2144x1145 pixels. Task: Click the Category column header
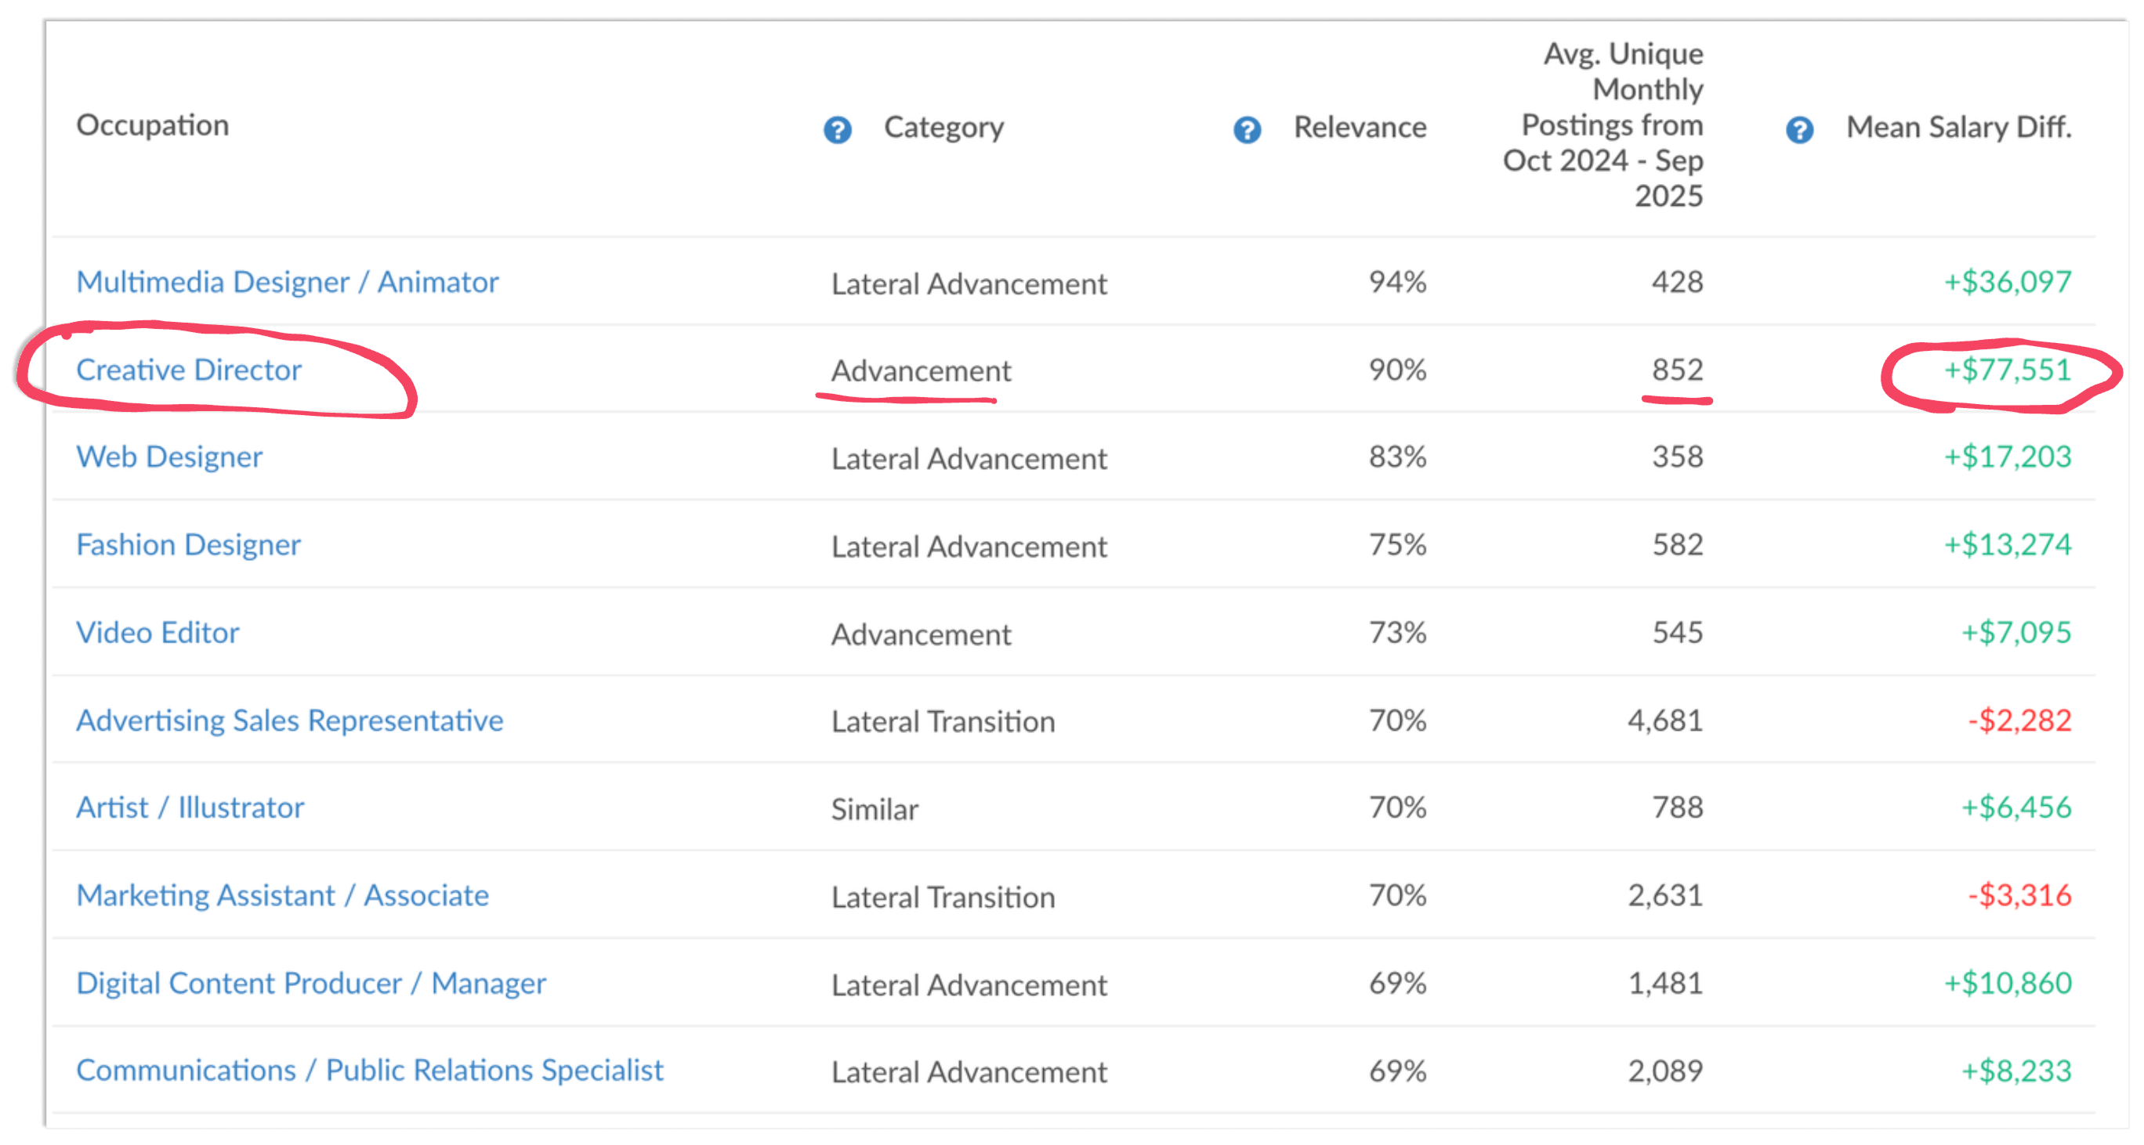[x=943, y=127]
